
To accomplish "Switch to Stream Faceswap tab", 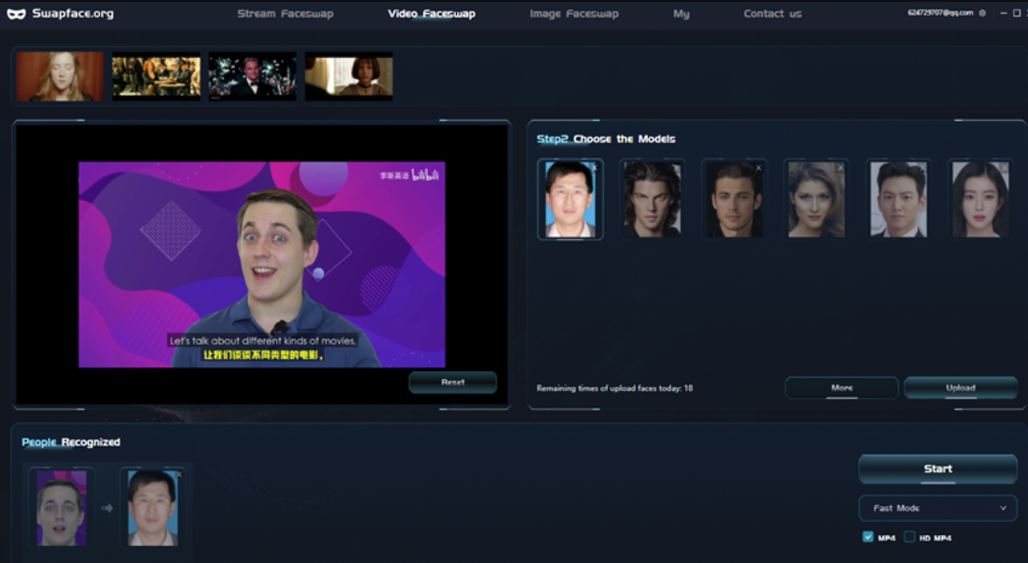I will (x=286, y=14).
